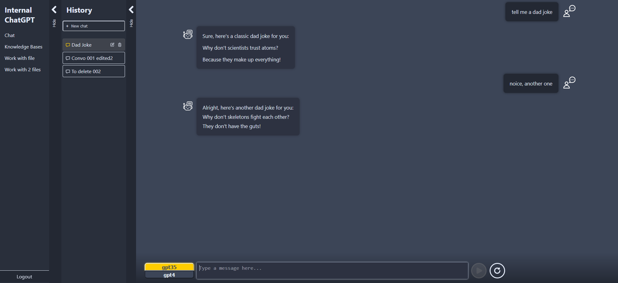Click the send message arrow button
Viewport: 618px width, 283px height.
click(479, 271)
